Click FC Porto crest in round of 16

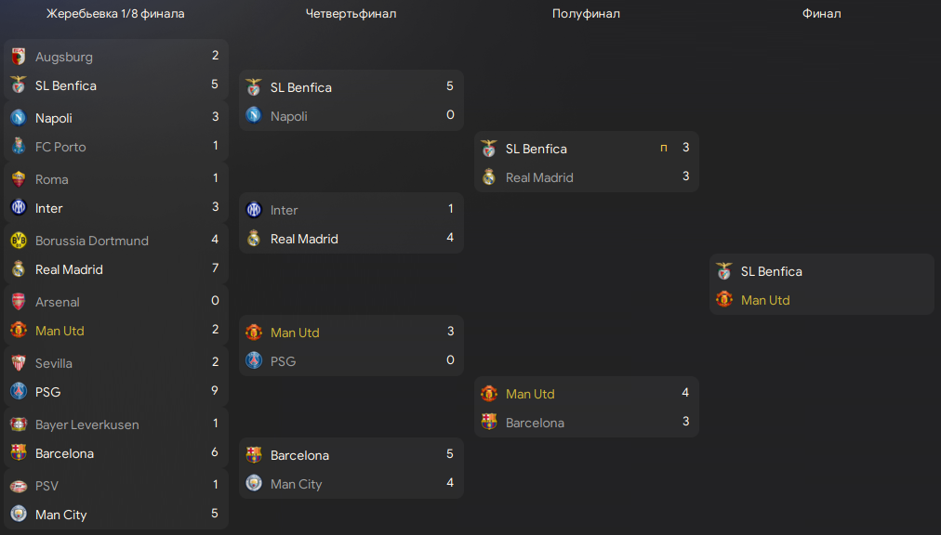point(19,147)
